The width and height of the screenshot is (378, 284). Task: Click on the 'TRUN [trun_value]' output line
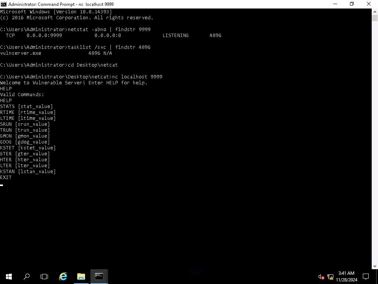(x=25, y=130)
